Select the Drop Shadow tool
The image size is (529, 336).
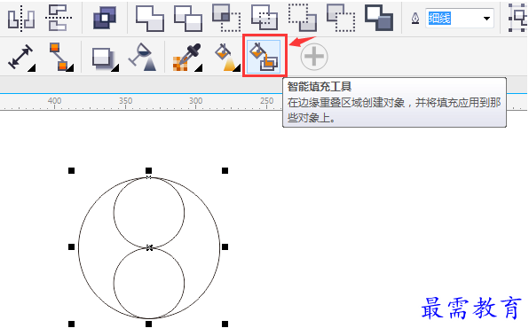coord(105,59)
